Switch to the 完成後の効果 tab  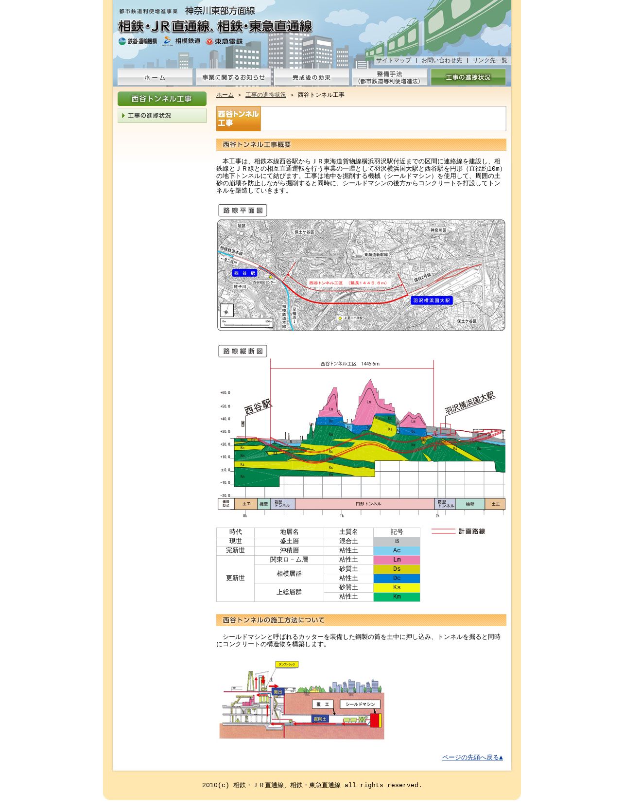click(312, 77)
